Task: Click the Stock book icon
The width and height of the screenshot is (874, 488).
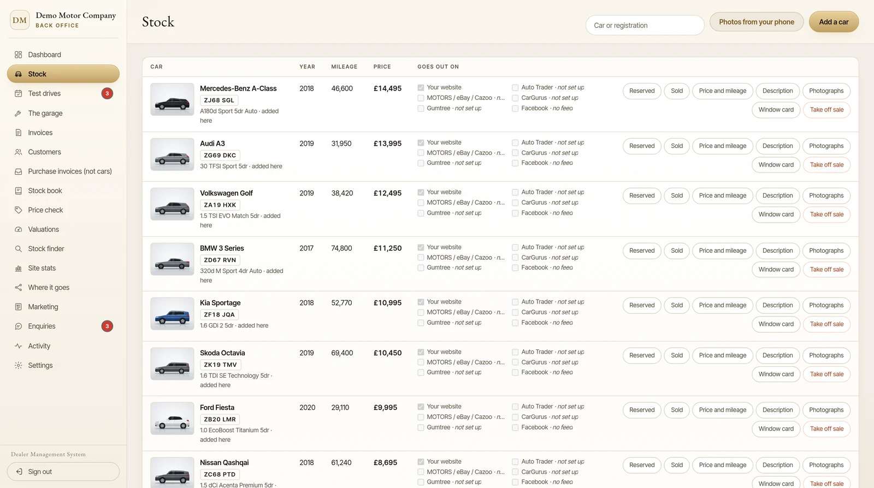Action: pyautogui.click(x=18, y=191)
